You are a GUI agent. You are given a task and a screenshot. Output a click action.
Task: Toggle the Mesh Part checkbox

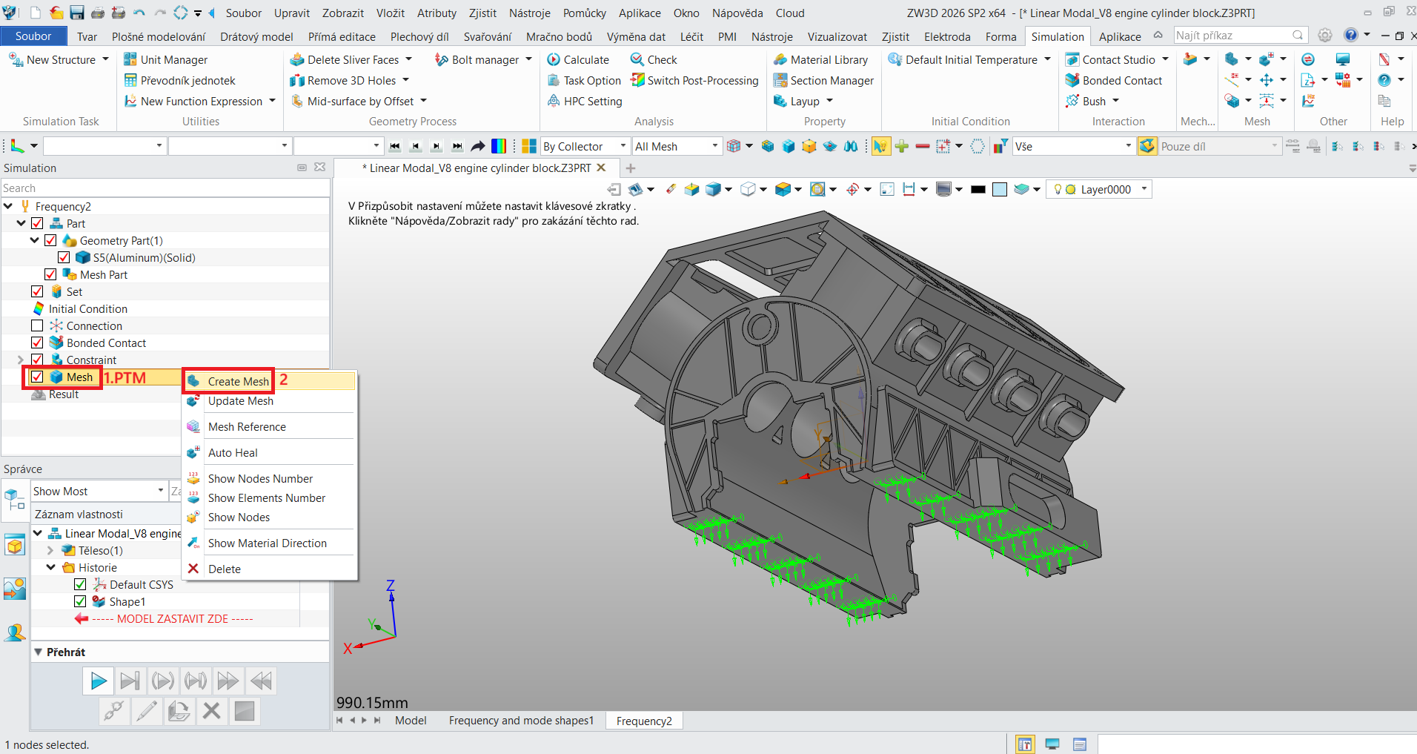click(50, 274)
